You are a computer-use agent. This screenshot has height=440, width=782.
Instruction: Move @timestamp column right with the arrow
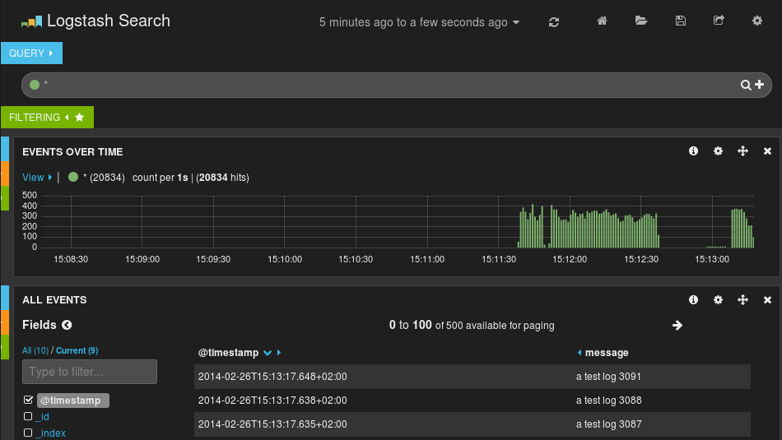279,352
